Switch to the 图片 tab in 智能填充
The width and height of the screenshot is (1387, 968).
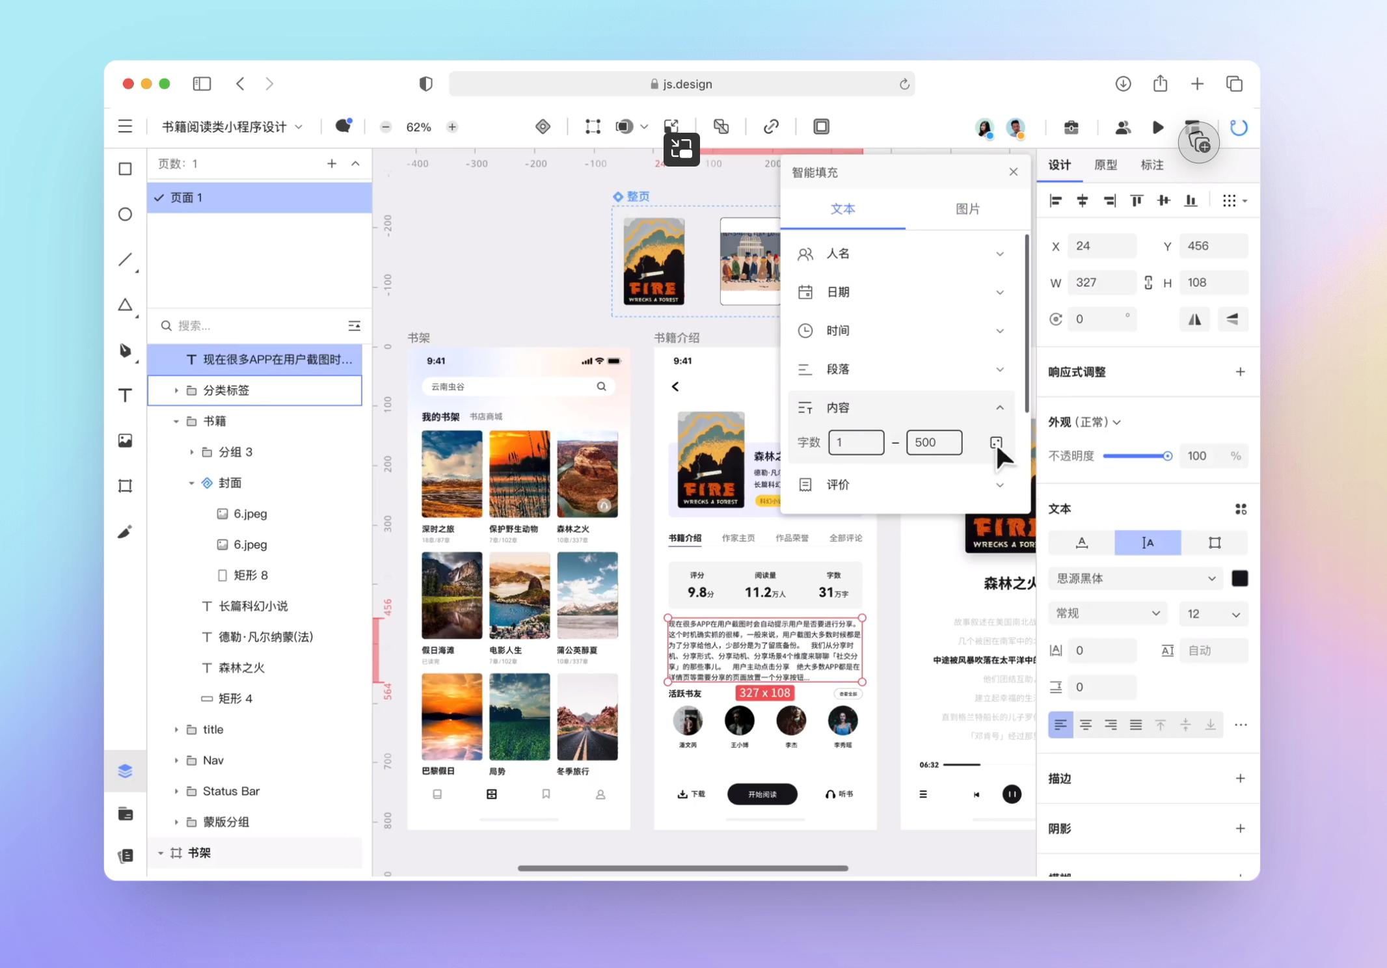(x=967, y=209)
